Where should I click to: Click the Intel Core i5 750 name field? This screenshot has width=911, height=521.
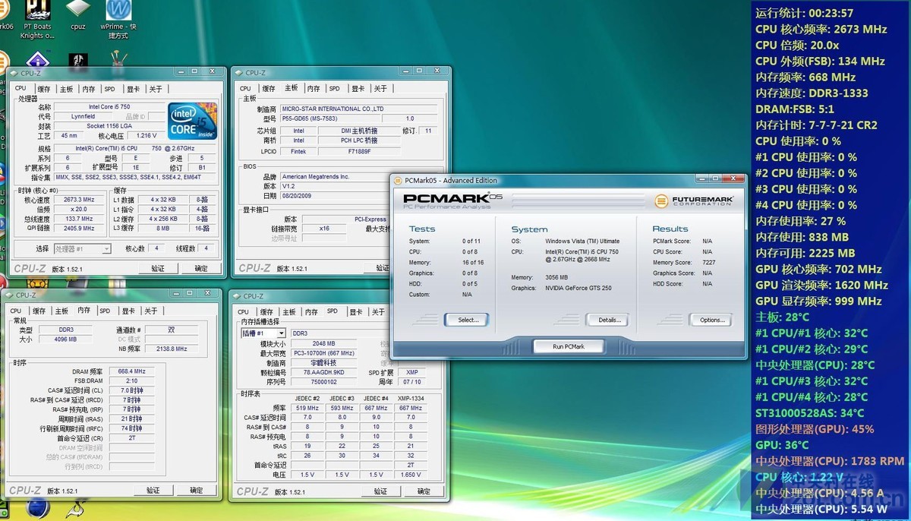point(108,107)
